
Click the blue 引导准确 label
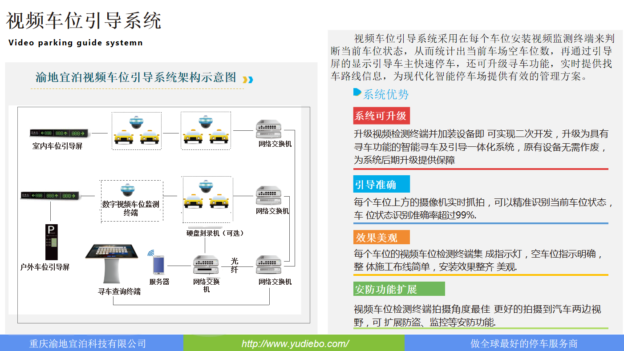[x=381, y=185]
